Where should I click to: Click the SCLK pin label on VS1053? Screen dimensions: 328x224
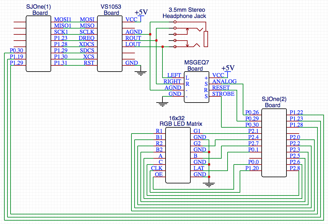87,32
